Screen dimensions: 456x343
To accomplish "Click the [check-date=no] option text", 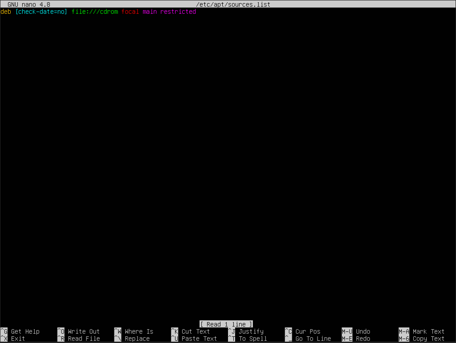I will (x=41, y=12).
